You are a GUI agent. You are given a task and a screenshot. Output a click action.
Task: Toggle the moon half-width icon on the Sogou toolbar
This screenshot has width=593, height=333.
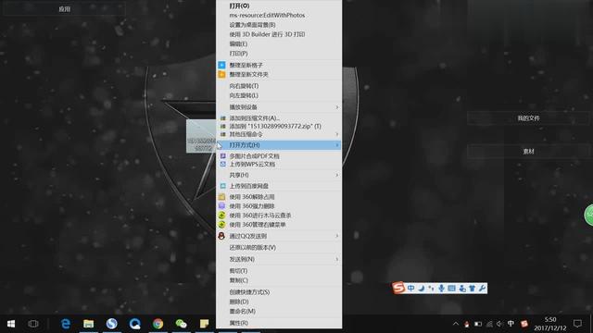pos(422,289)
